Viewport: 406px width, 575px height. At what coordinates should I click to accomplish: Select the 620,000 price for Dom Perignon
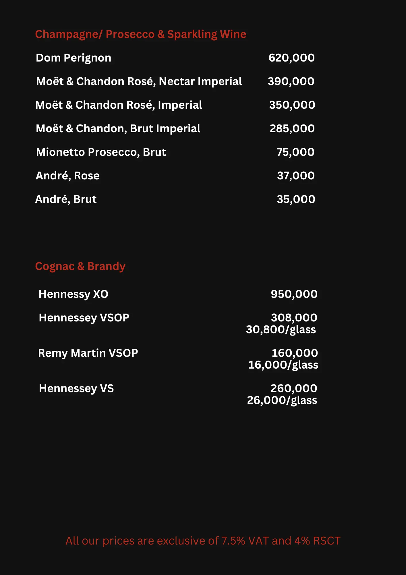click(x=292, y=58)
